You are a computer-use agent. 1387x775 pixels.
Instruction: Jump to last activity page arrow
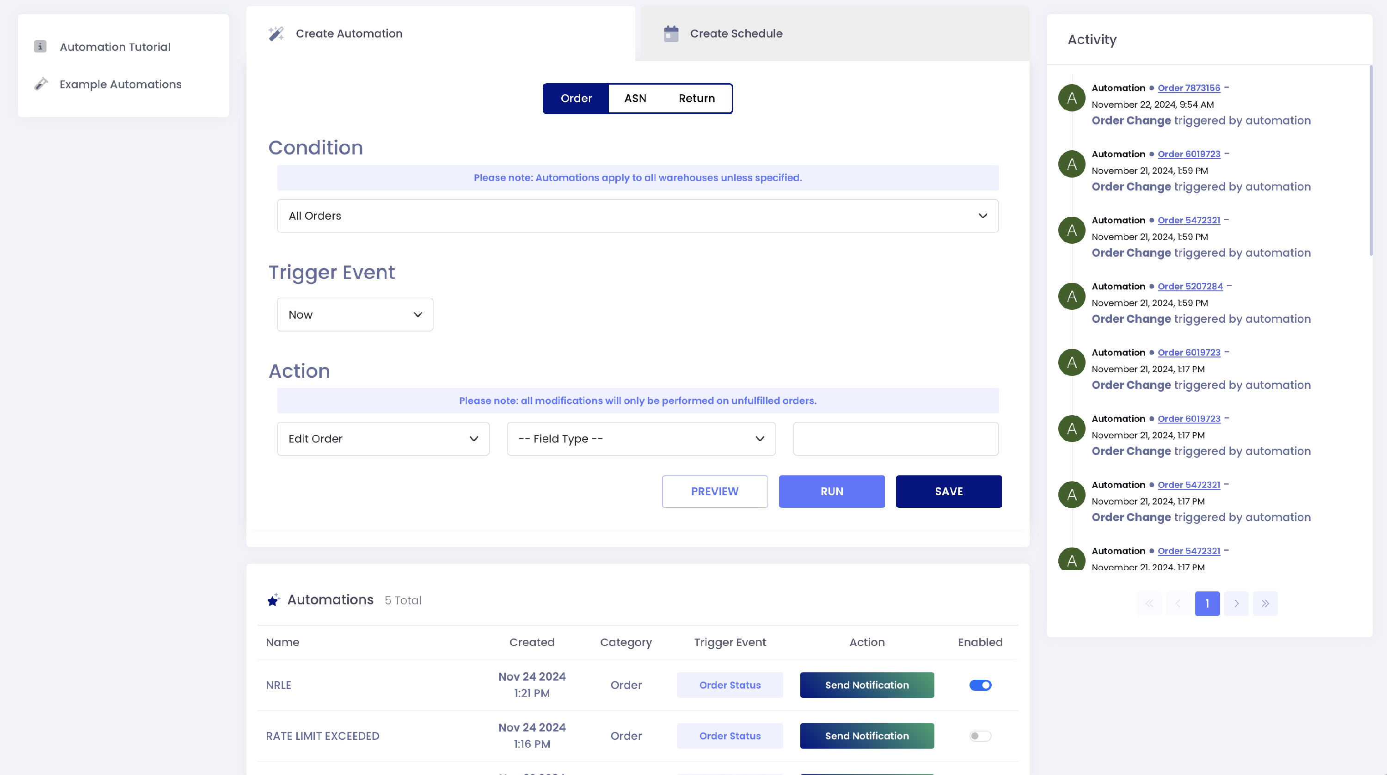[x=1265, y=604]
